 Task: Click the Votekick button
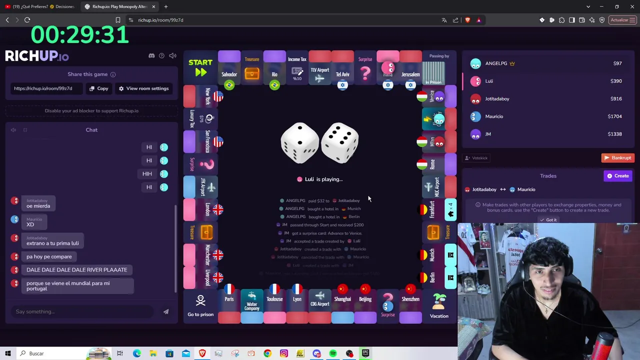476,158
